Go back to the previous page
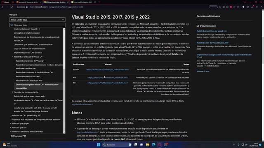This screenshot has width=264, height=148. pyautogui.click(x=2, y=7)
